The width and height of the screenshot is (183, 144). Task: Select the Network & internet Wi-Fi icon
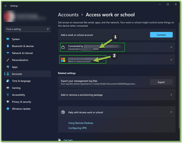point(8,53)
